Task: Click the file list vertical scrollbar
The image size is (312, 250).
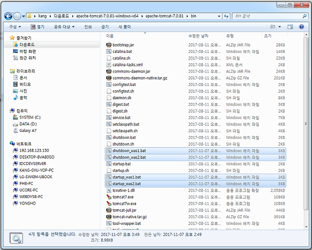Action: (306, 123)
